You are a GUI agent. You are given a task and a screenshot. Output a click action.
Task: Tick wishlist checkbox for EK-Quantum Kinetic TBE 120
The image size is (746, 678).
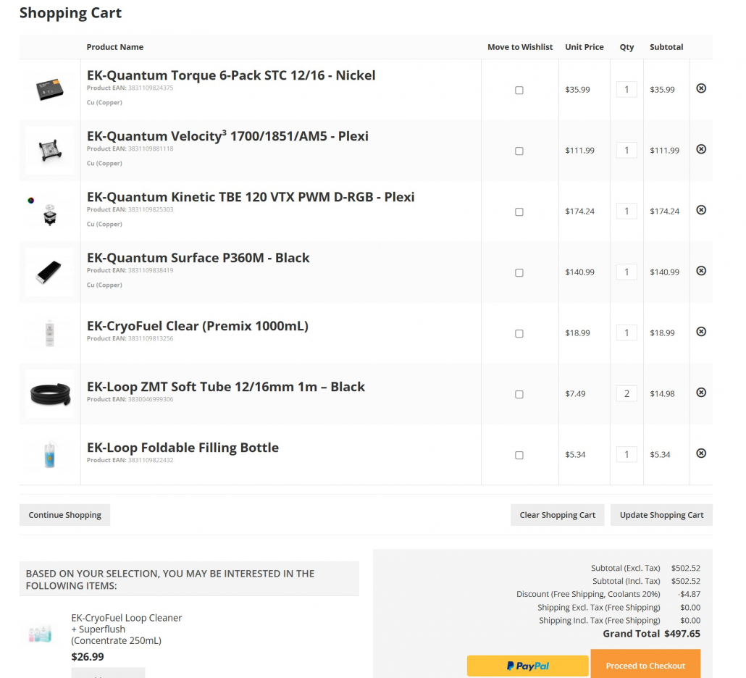pos(519,212)
